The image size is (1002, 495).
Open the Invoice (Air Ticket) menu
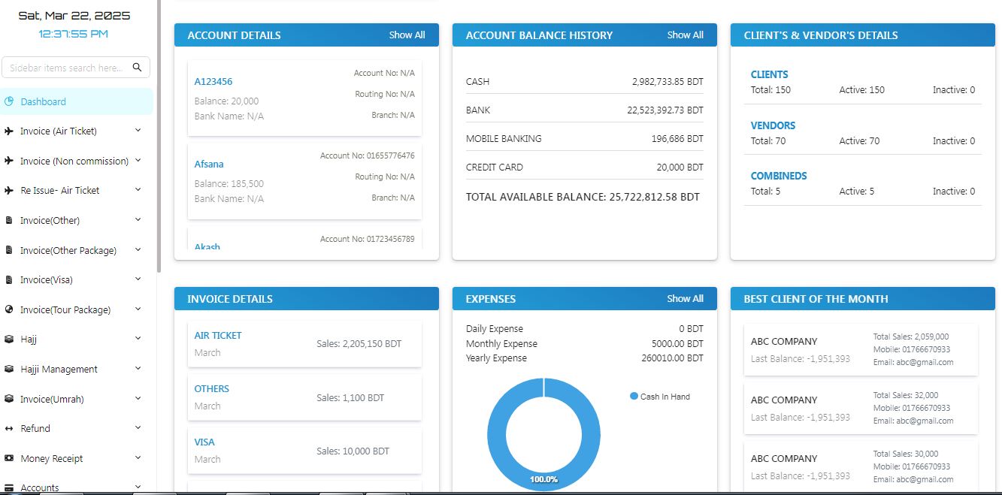click(77, 131)
